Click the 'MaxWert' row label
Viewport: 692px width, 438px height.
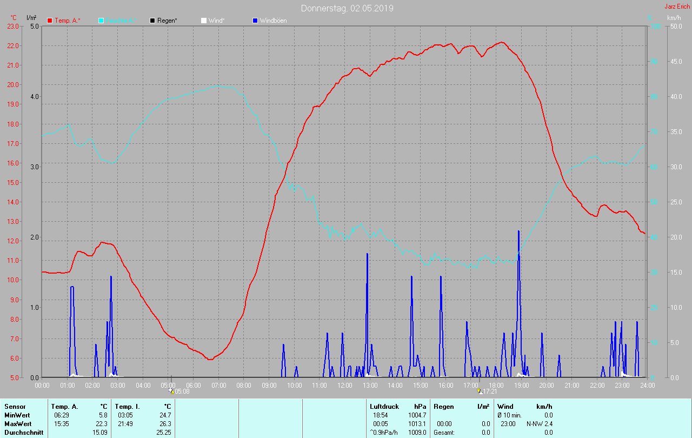click(x=18, y=424)
